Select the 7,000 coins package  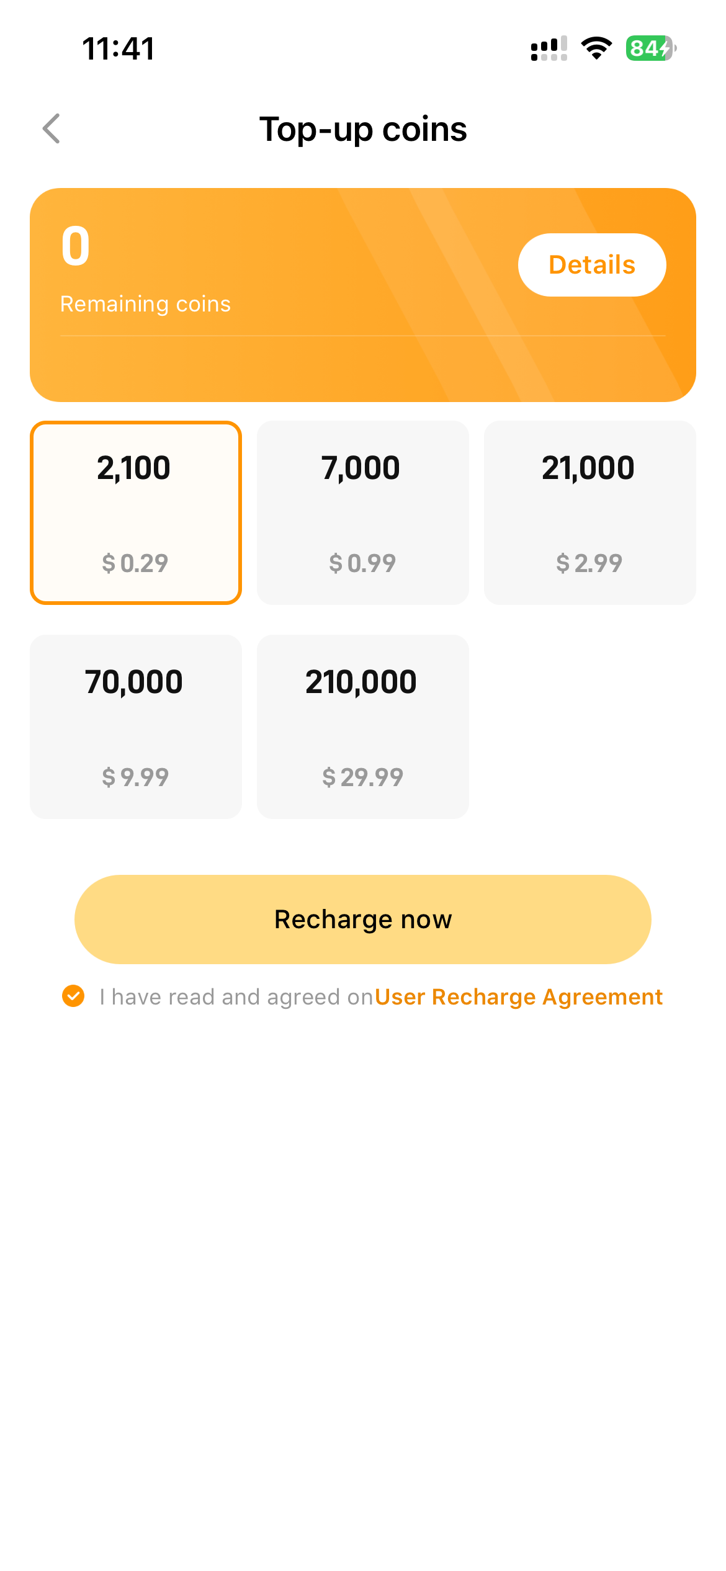point(362,512)
